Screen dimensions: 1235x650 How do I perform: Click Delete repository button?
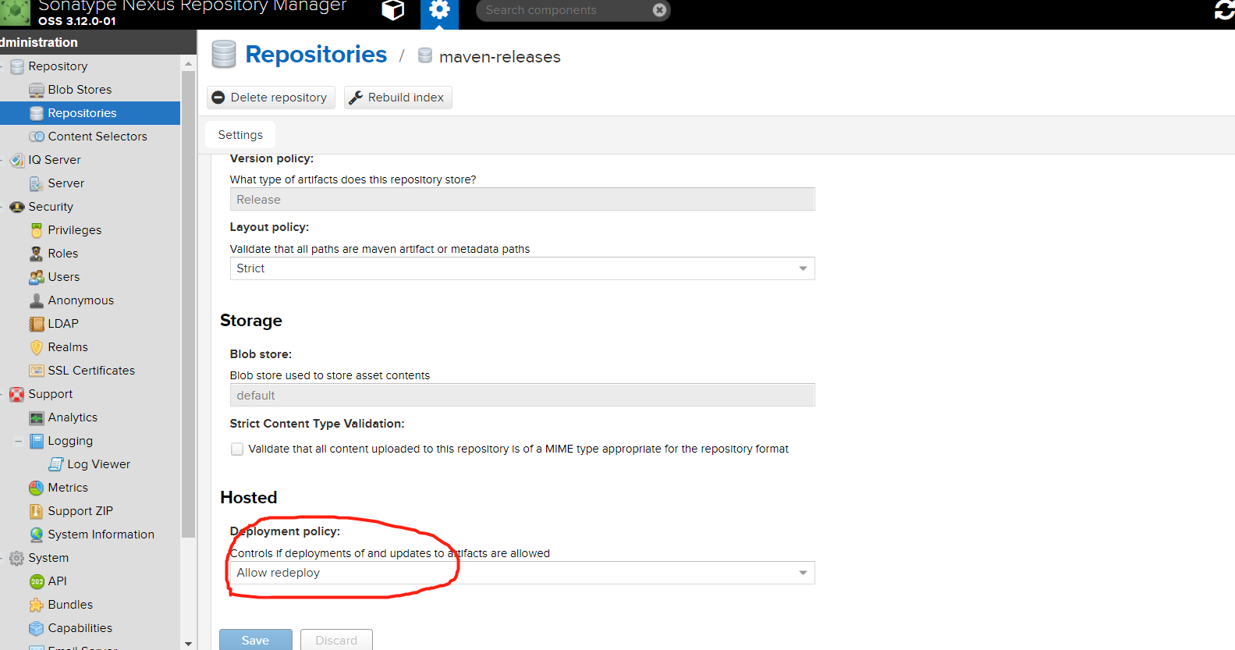tap(271, 98)
